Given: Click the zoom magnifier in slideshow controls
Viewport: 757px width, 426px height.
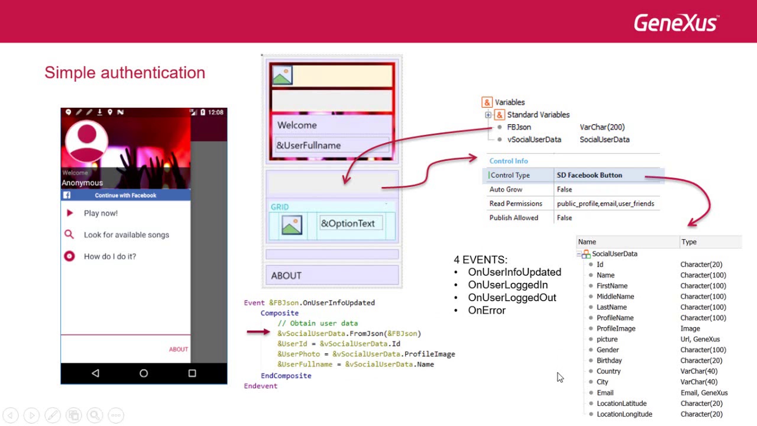Looking at the screenshot, I should 95,416.
